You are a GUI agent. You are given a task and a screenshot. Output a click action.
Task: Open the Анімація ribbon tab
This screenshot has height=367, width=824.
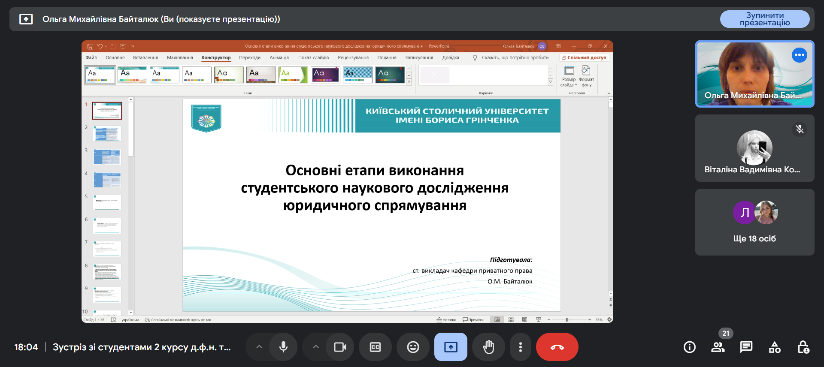279,57
